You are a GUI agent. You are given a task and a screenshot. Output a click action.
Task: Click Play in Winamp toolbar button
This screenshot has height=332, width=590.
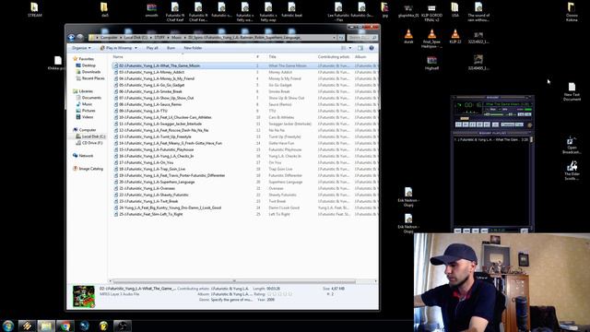click(x=116, y=48)
